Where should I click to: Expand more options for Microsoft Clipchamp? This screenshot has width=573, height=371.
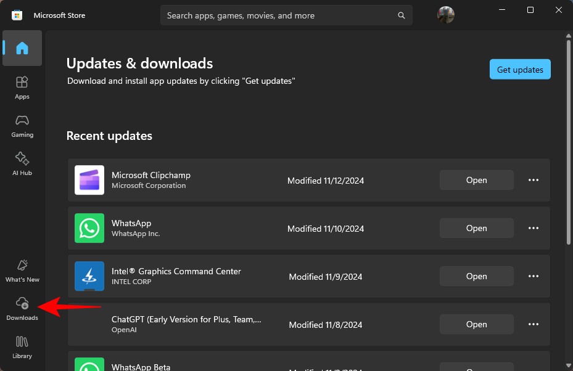[x=534, y=181]
